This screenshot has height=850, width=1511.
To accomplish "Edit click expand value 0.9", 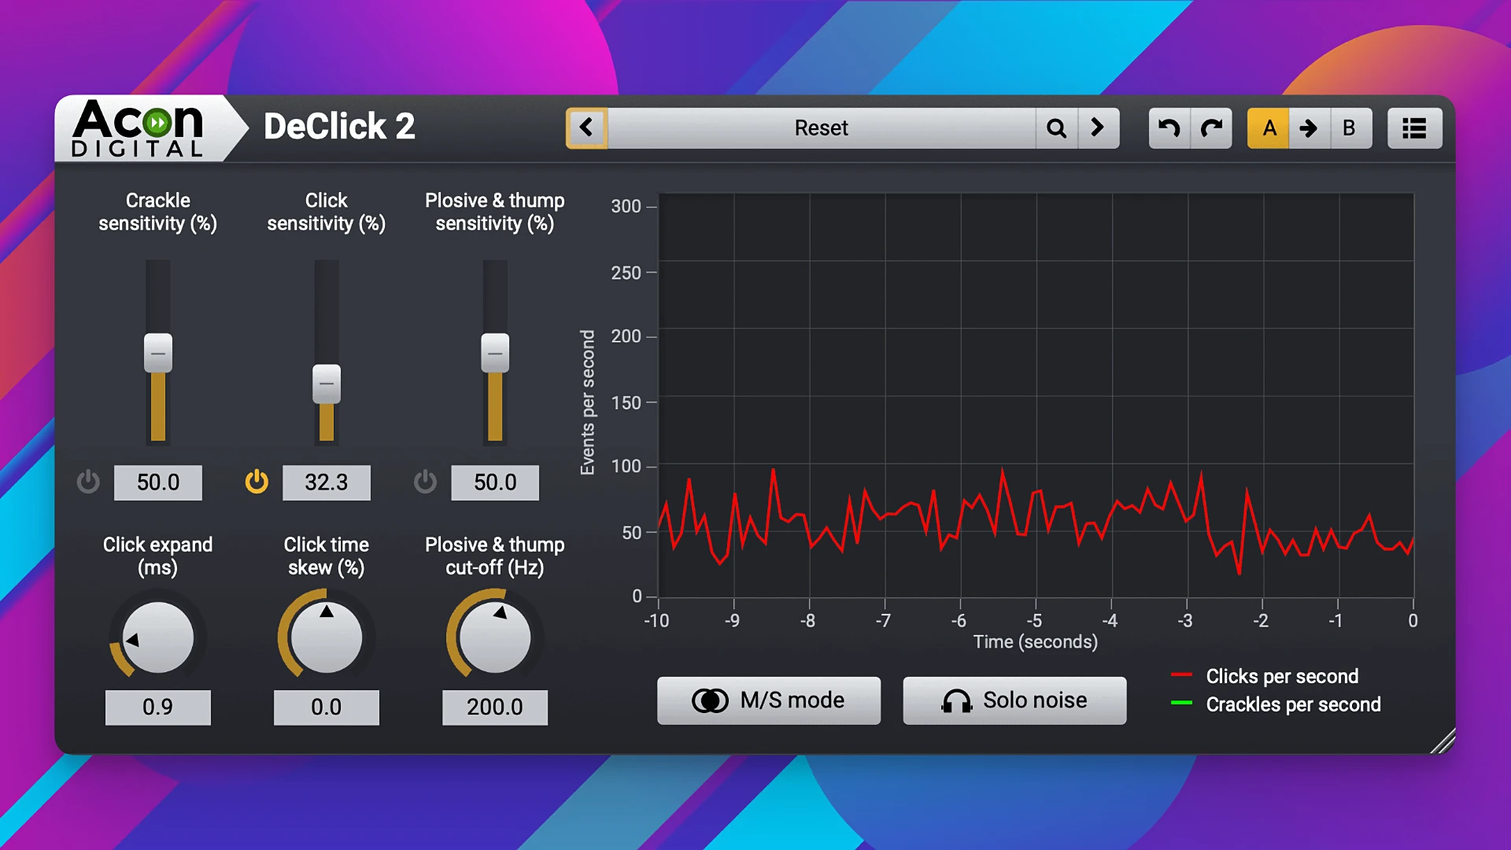I will click(158, 707).
